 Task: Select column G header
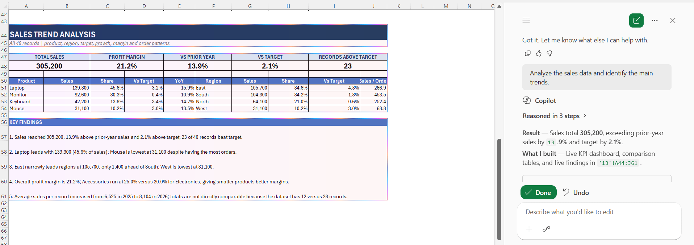(250, 6)
